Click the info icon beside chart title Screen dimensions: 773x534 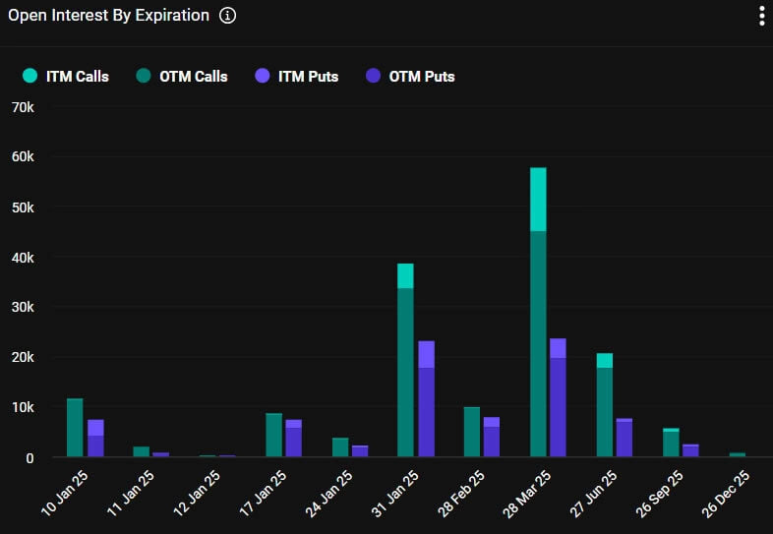tap(227, 16)
